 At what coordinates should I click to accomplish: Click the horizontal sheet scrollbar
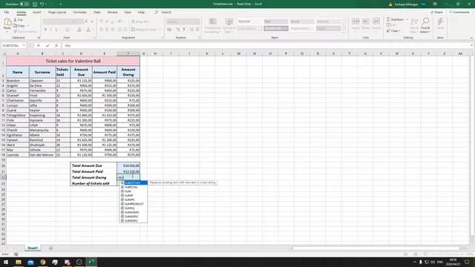coord(377,248)
